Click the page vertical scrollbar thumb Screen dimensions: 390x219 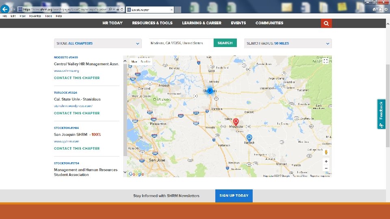coord(388,105)
